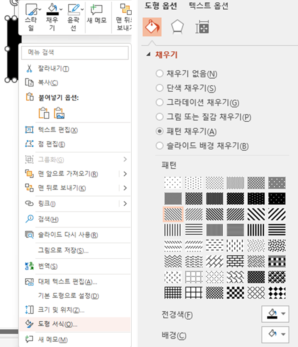Choose 크기 및 위치(Z)... menu item
This screenshot has height=347, width=298.
tap(75, 310)
